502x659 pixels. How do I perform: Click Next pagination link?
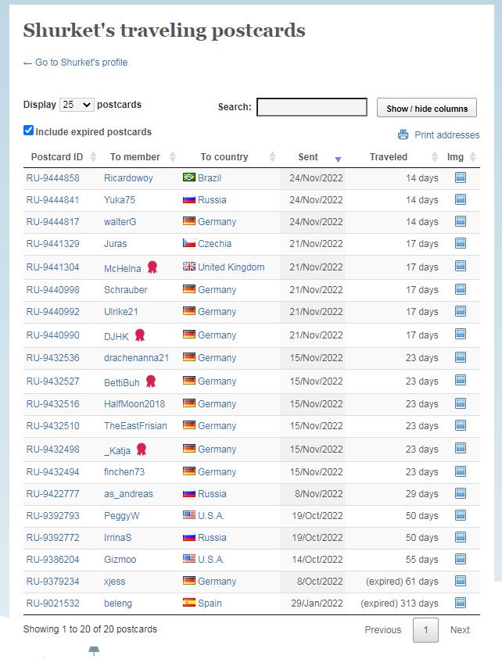pyautogui.click(x=460, y=629)
